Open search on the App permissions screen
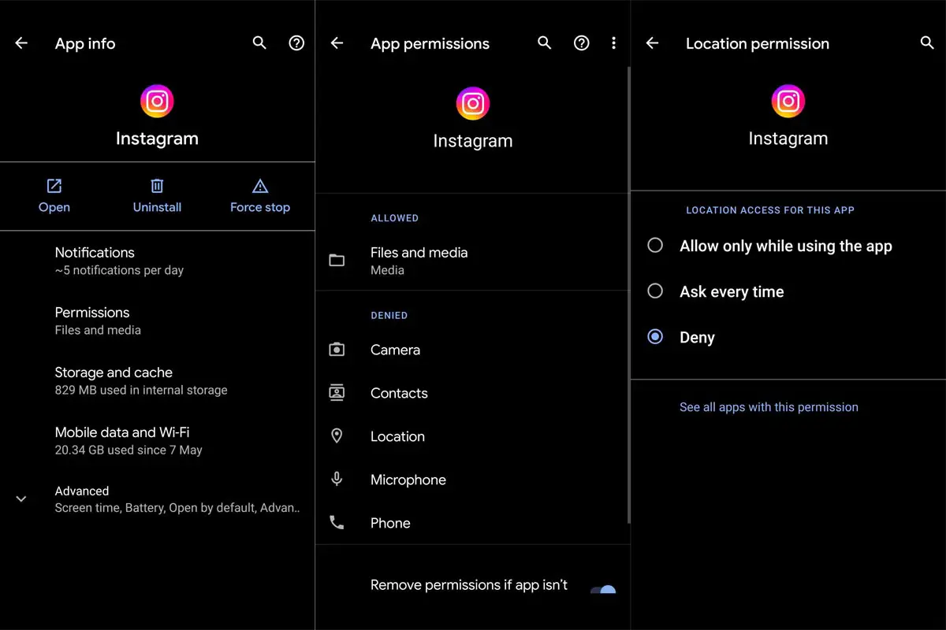Screen dimensions: 946x630 pos(544,43)
